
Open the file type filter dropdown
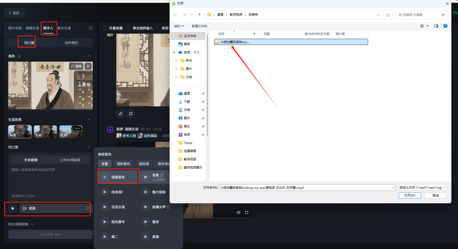[x=422, y=187]
